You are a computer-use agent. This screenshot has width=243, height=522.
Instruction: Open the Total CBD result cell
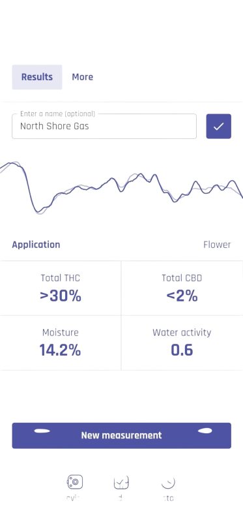pyautogui.click(x=182, y=288)
